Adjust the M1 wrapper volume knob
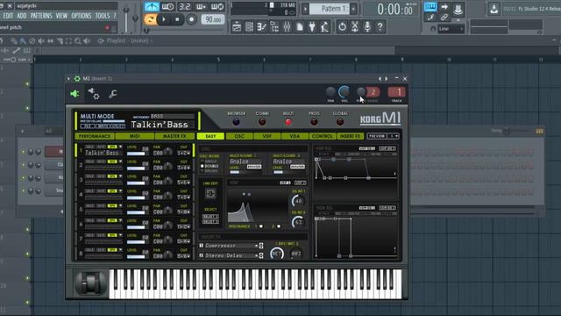 pos(344,92)
